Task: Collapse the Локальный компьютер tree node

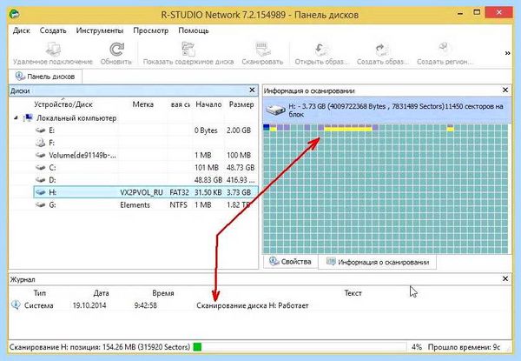Action: coord(16,117)
